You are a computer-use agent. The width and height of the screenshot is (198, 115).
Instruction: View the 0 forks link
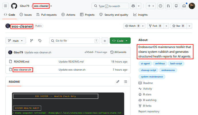tap(145, 106)
